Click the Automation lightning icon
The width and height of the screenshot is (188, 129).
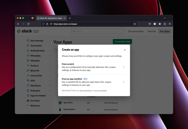pyautogui.click(x=28, y=46)
